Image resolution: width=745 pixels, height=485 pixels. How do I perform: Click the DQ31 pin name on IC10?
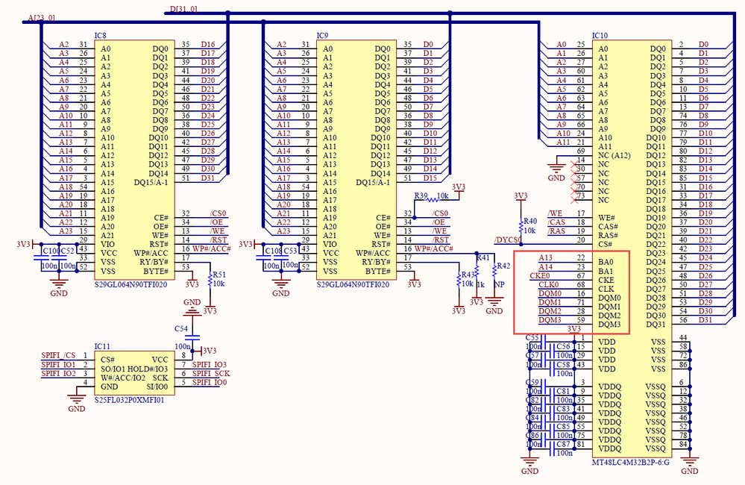pyautogui.click(x=656, y=325)
